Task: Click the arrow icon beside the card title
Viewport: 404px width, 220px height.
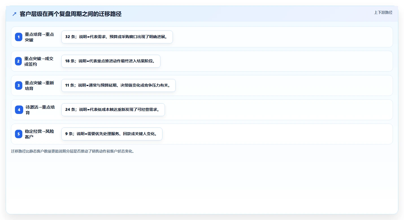Action: coord(14,14)
